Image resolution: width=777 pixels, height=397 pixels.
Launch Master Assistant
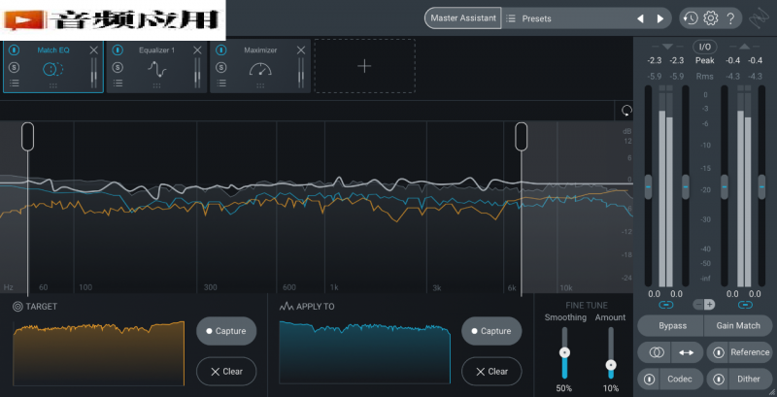point(463,18)
